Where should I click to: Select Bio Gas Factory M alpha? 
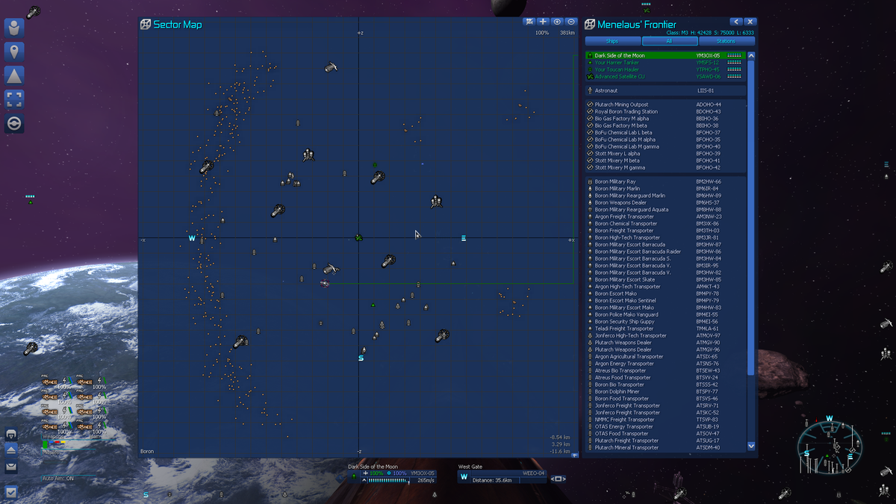tap(666, 119)
